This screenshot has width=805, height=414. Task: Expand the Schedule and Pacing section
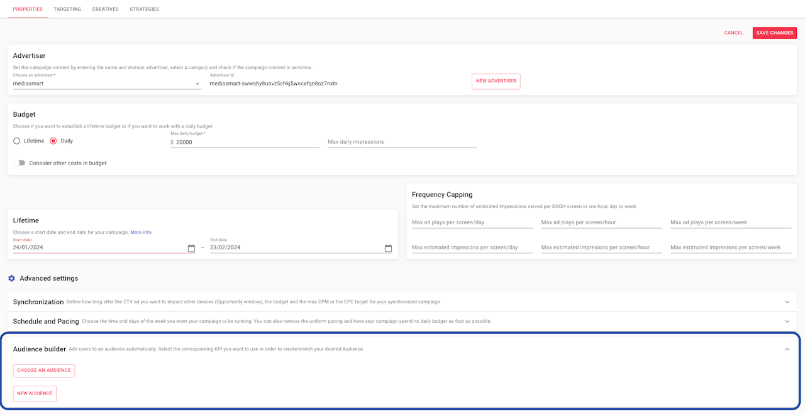point(787,322)
